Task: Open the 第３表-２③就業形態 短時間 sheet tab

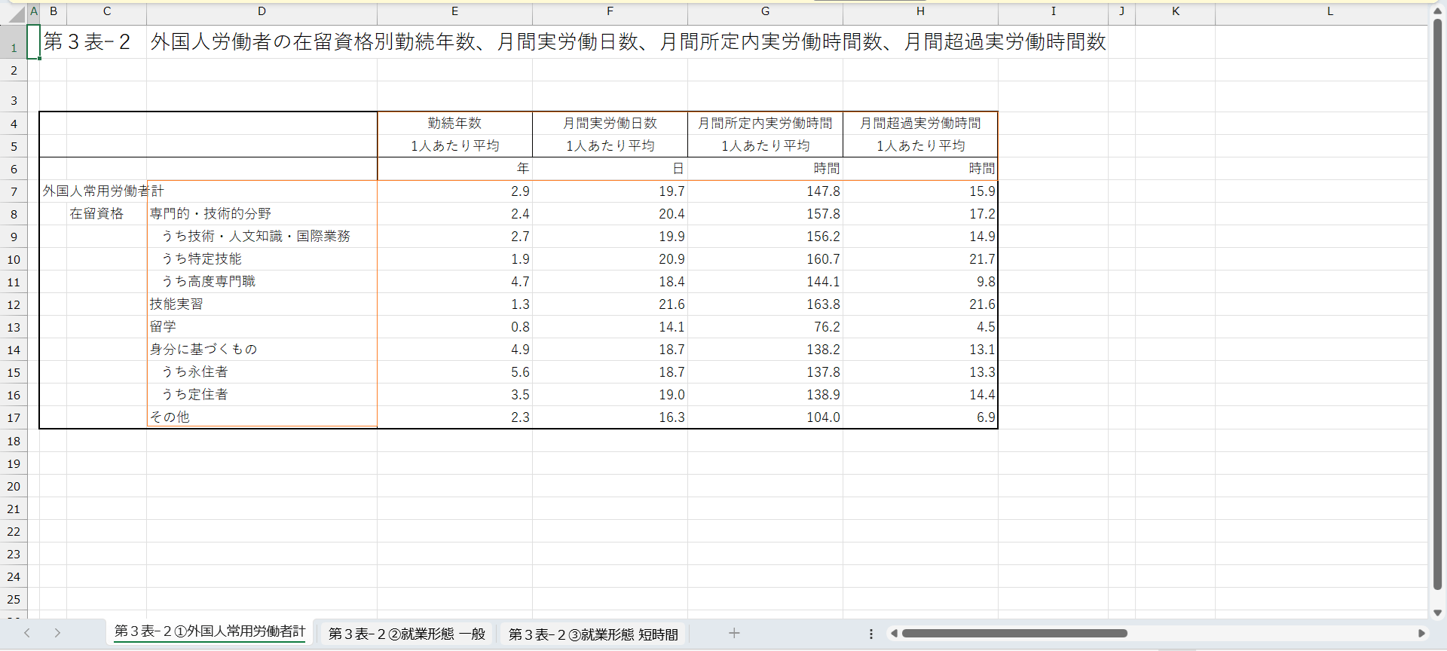Action: click(x=593, y=634)
